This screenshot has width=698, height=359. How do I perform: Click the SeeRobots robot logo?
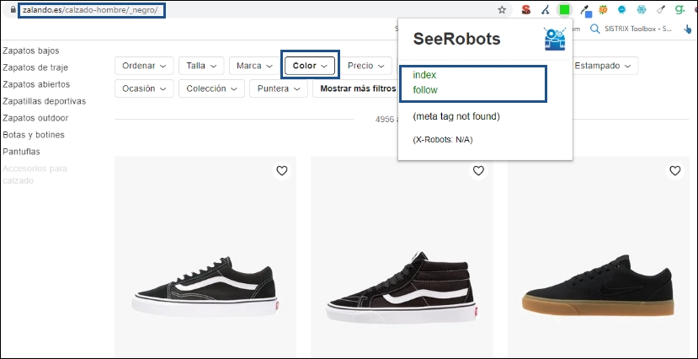(555, 39)
